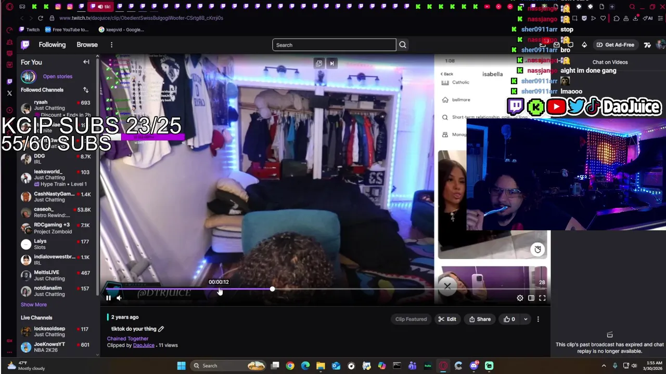Edit the clip title with pencil icon
666x374 pixels.
click(x=161, y=329)
